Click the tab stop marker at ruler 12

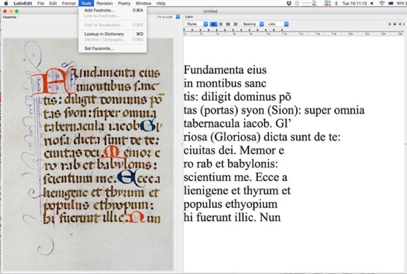click(282, 31)
